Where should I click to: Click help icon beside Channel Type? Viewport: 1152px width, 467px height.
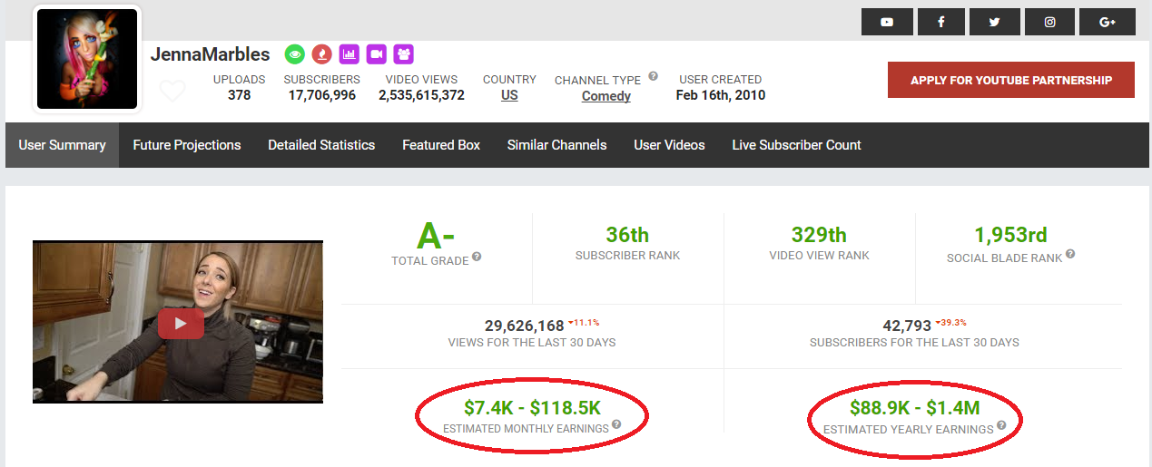653,77
